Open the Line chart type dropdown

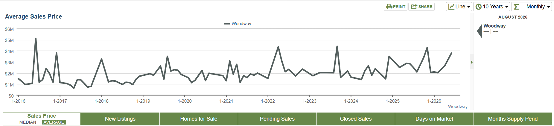coord(459,7)
